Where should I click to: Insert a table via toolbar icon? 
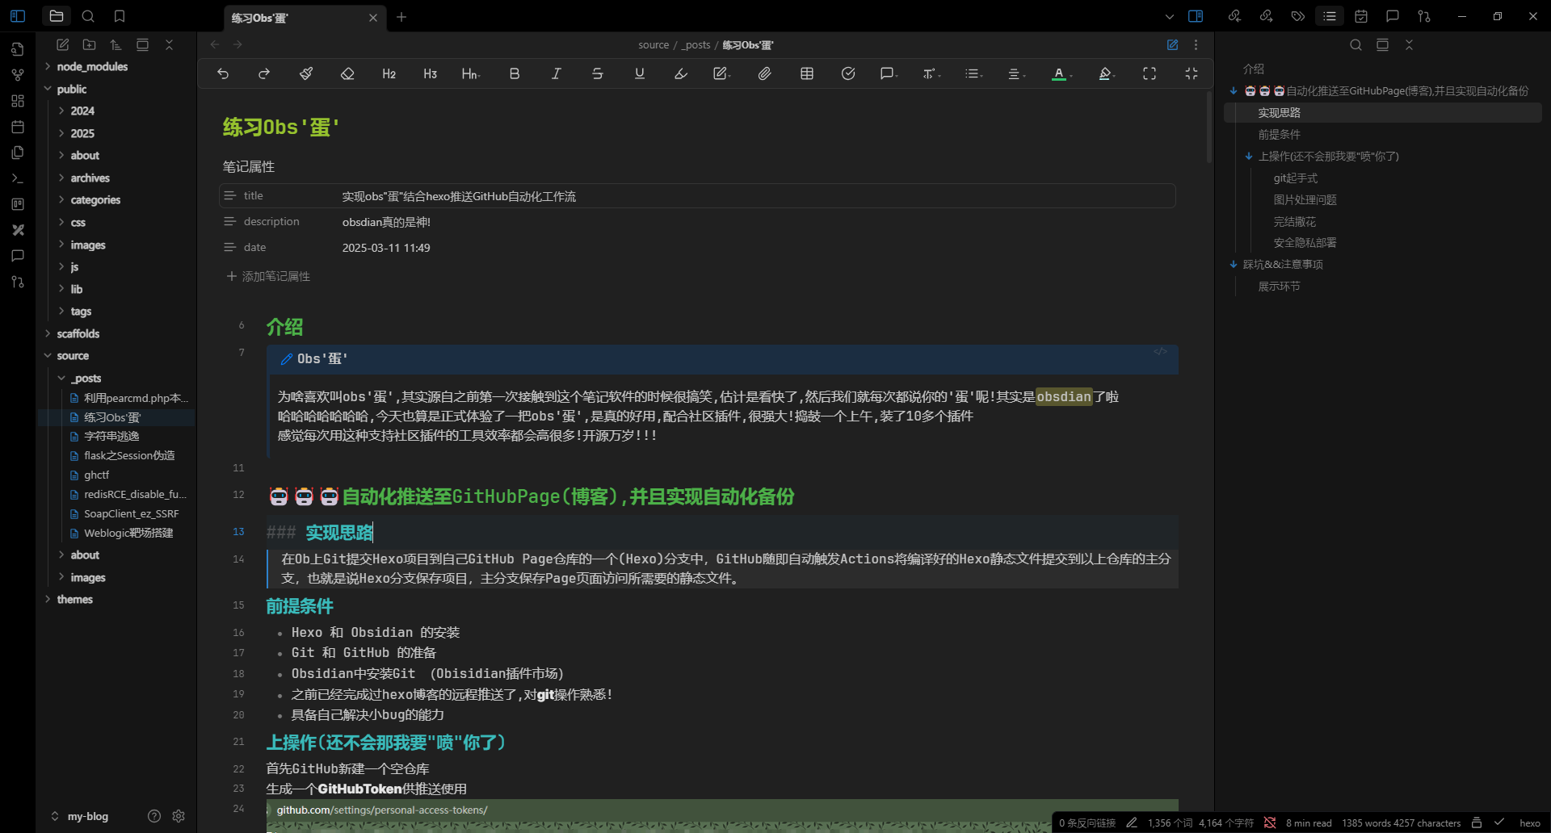806,73
